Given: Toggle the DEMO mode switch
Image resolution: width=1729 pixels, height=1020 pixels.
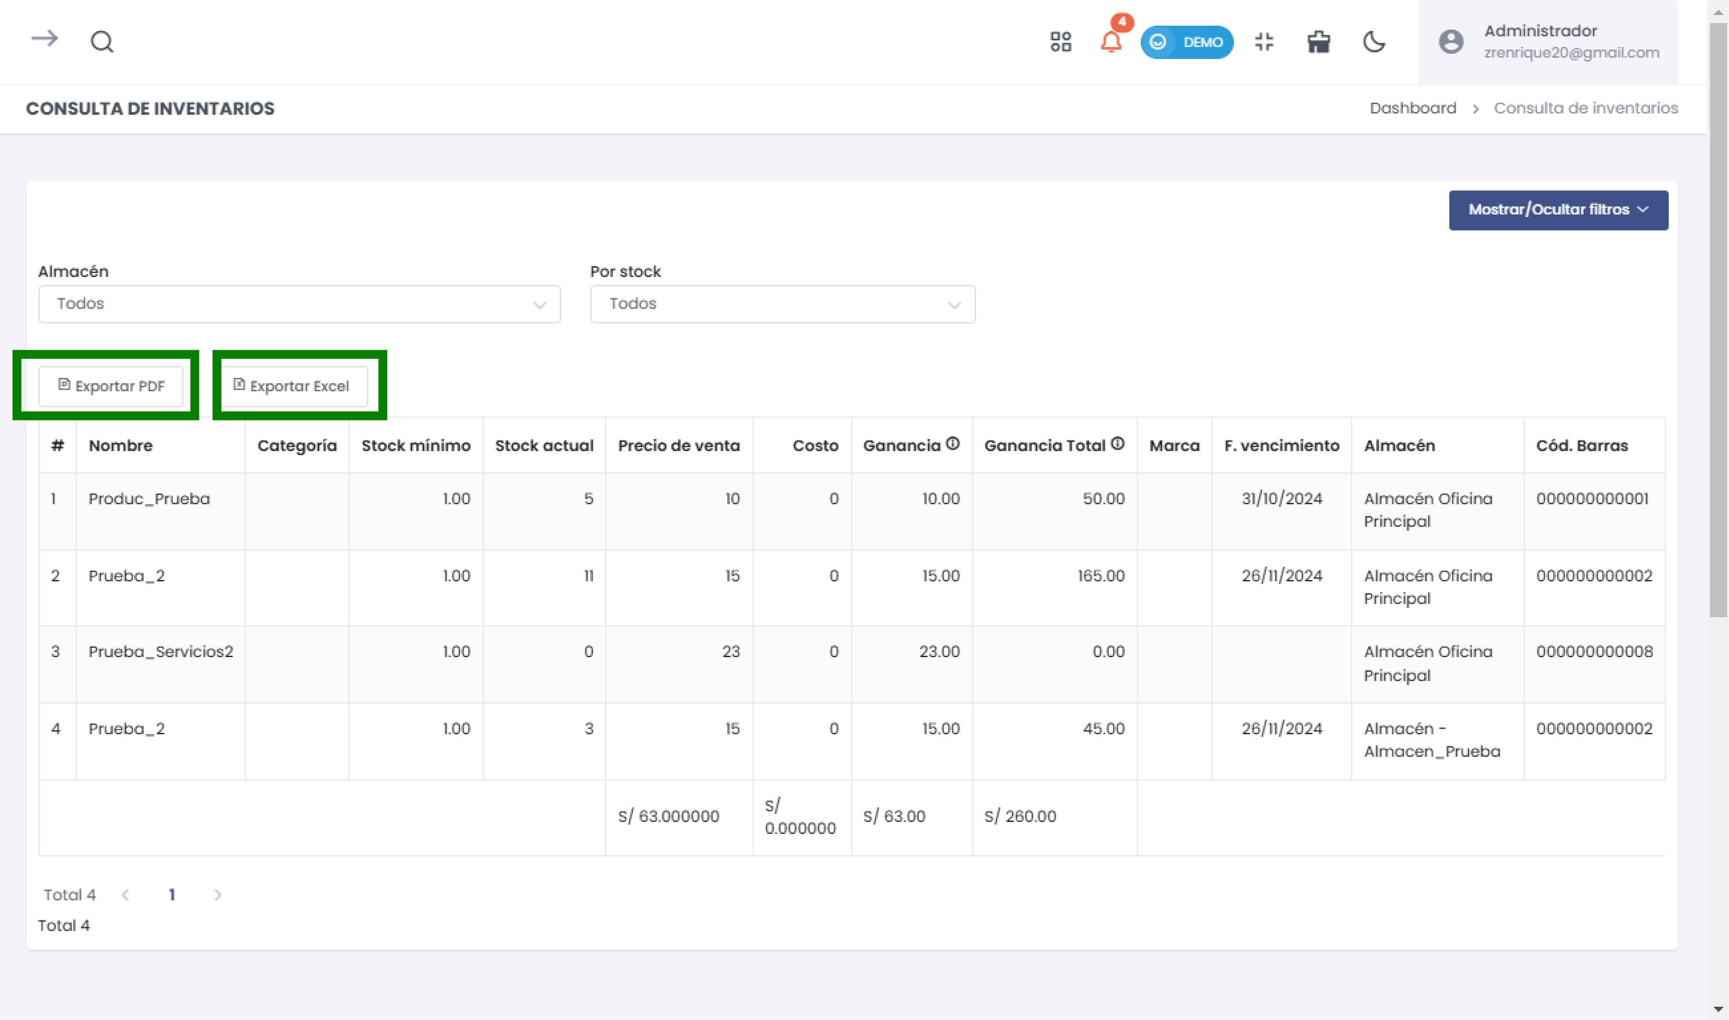Looking at the screenshot, I should (1186, 42).
